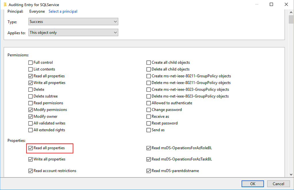294x190 pixels.
Task: Close the Auditing Entry dialog
Action: (x=286, y=4)
